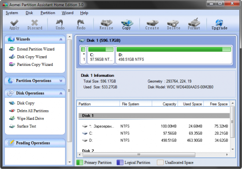Select the D: row in partition list

point(154,140)
